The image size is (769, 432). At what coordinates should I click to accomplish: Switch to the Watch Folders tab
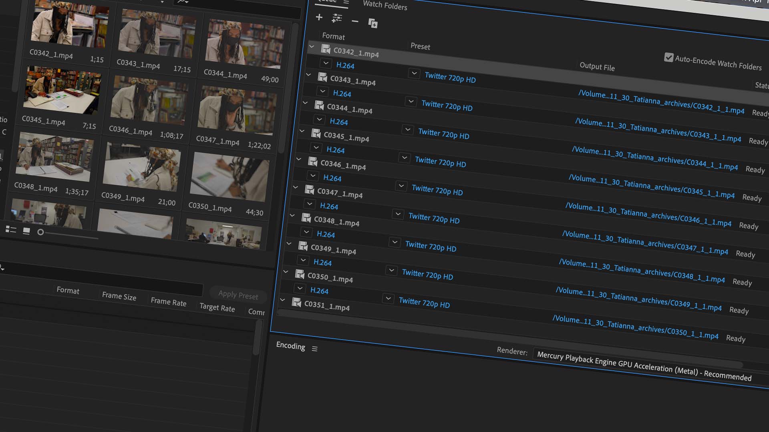[384, 5]
